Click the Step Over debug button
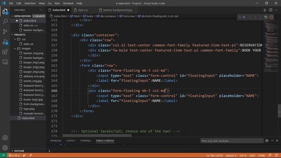Image resolution: width=281 pixels, height=158 pixels. point(249,17)
